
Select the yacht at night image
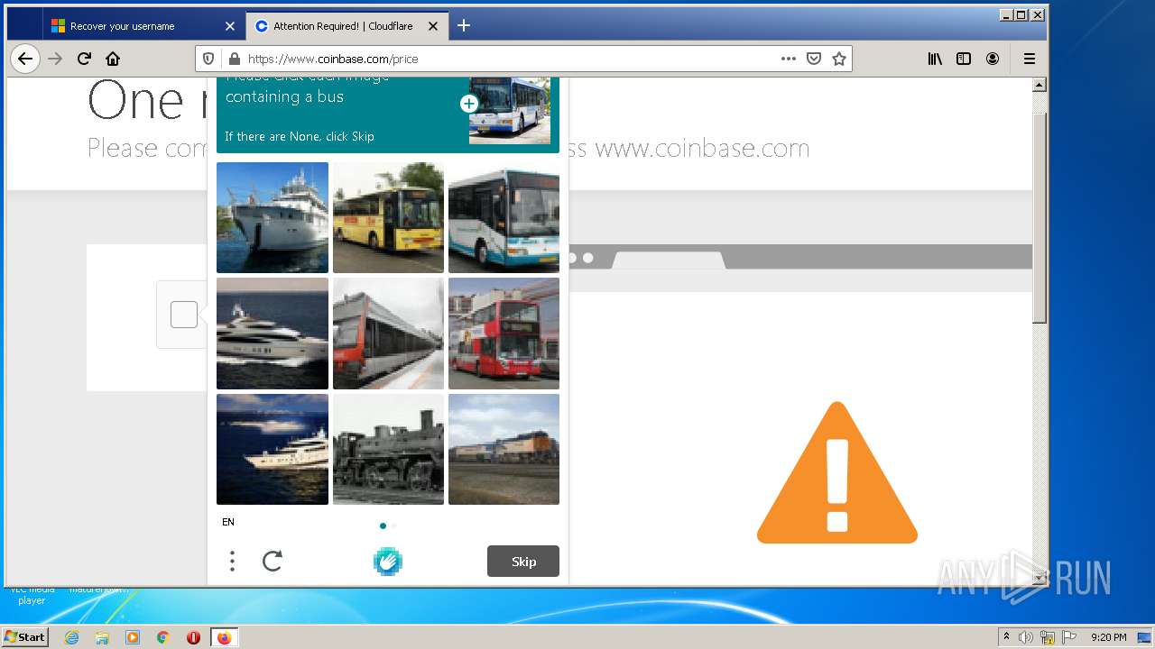point(273,449)
